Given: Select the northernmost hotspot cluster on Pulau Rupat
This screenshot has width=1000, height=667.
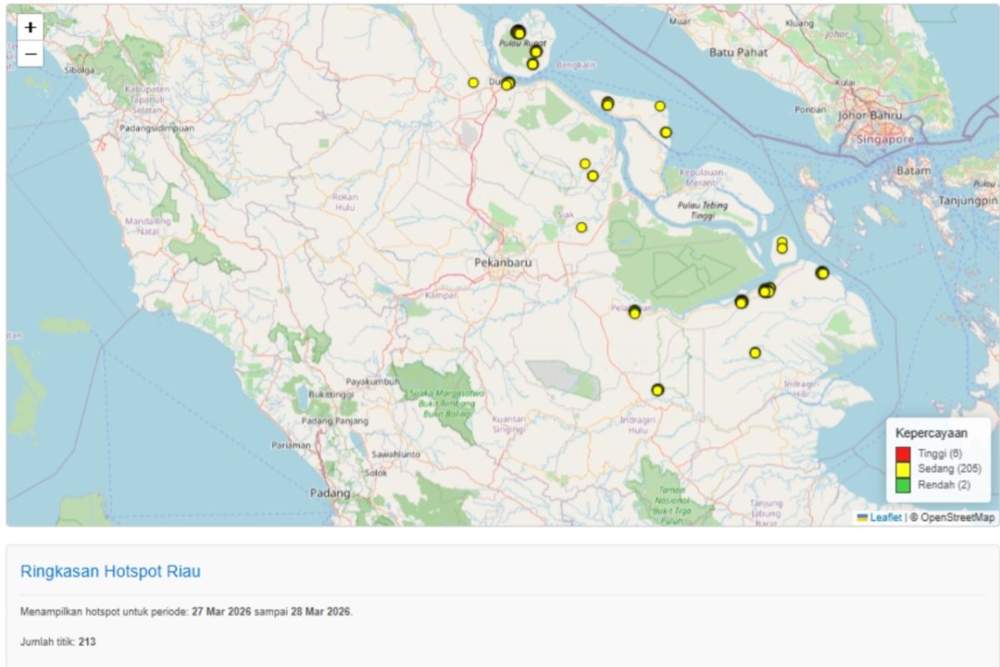Looking at the screenshot, I should (518, 33).
